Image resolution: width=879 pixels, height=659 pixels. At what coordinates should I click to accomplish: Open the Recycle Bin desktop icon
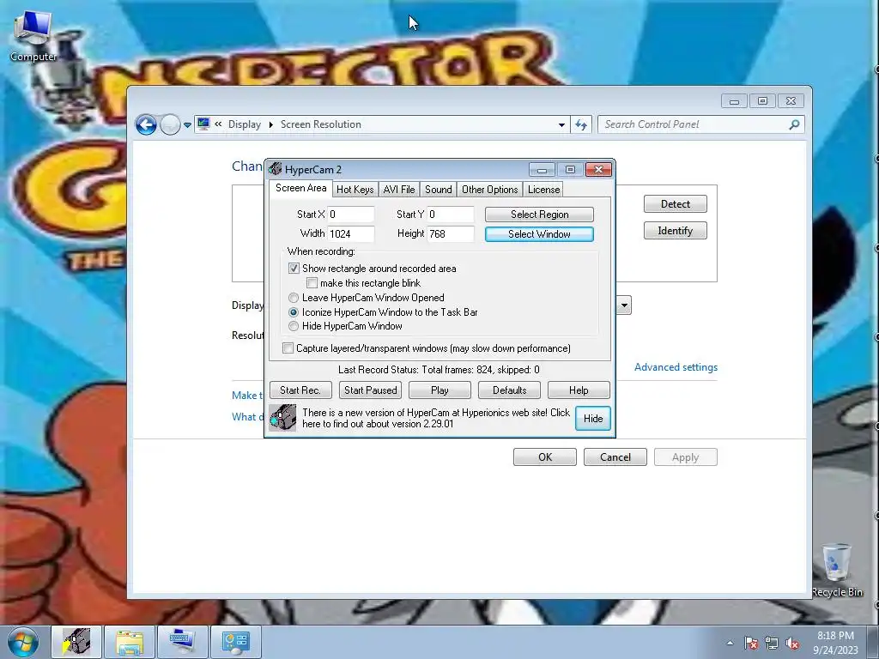[837, 570]
